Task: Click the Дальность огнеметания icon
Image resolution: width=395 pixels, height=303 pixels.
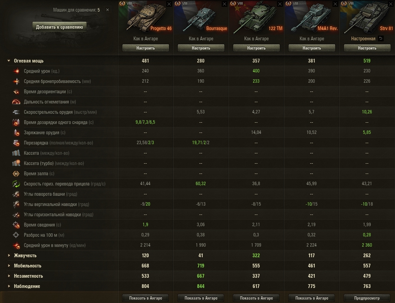Action: pyautogui.click(x=16, y=102)
